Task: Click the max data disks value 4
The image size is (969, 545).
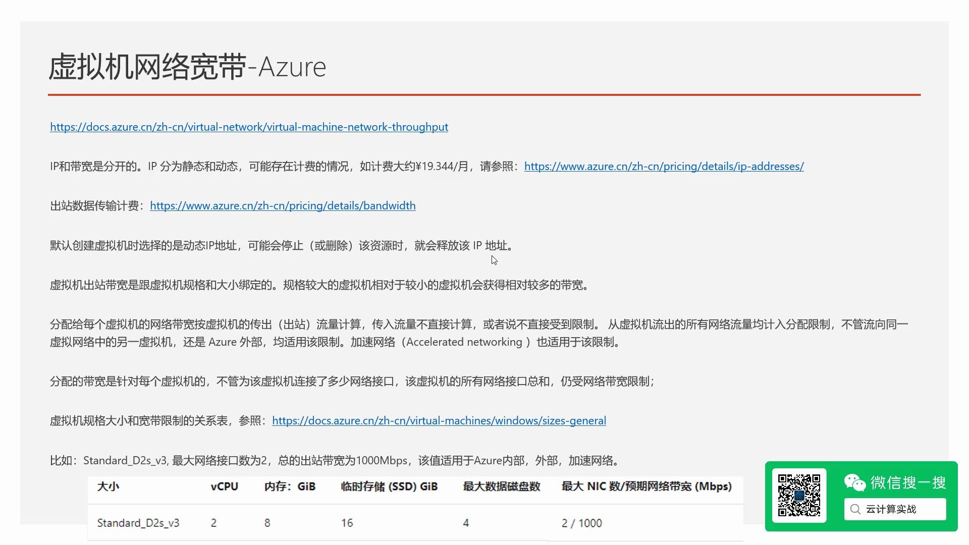Action: click(466, 523)
